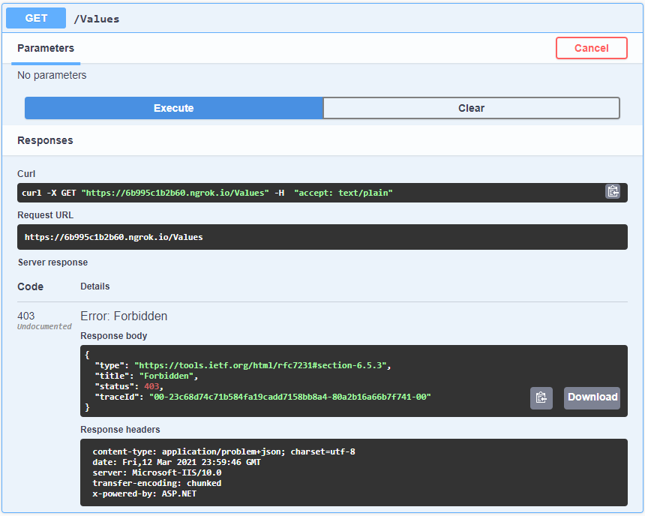Click the content-type response header line
The image size is (645, 516).
pos(223,451)
